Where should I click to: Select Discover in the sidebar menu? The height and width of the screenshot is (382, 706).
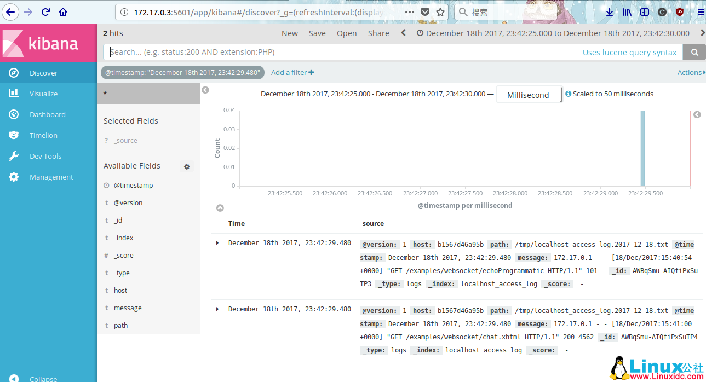43,73
